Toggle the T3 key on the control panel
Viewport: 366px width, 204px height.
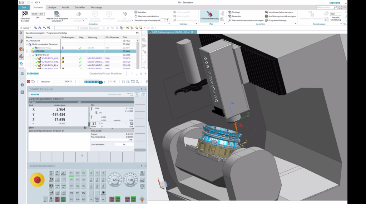click(x=83, y=173)
